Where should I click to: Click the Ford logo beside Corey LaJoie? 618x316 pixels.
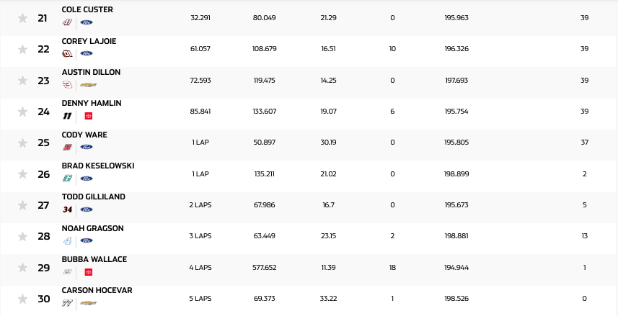coord(86,53)
